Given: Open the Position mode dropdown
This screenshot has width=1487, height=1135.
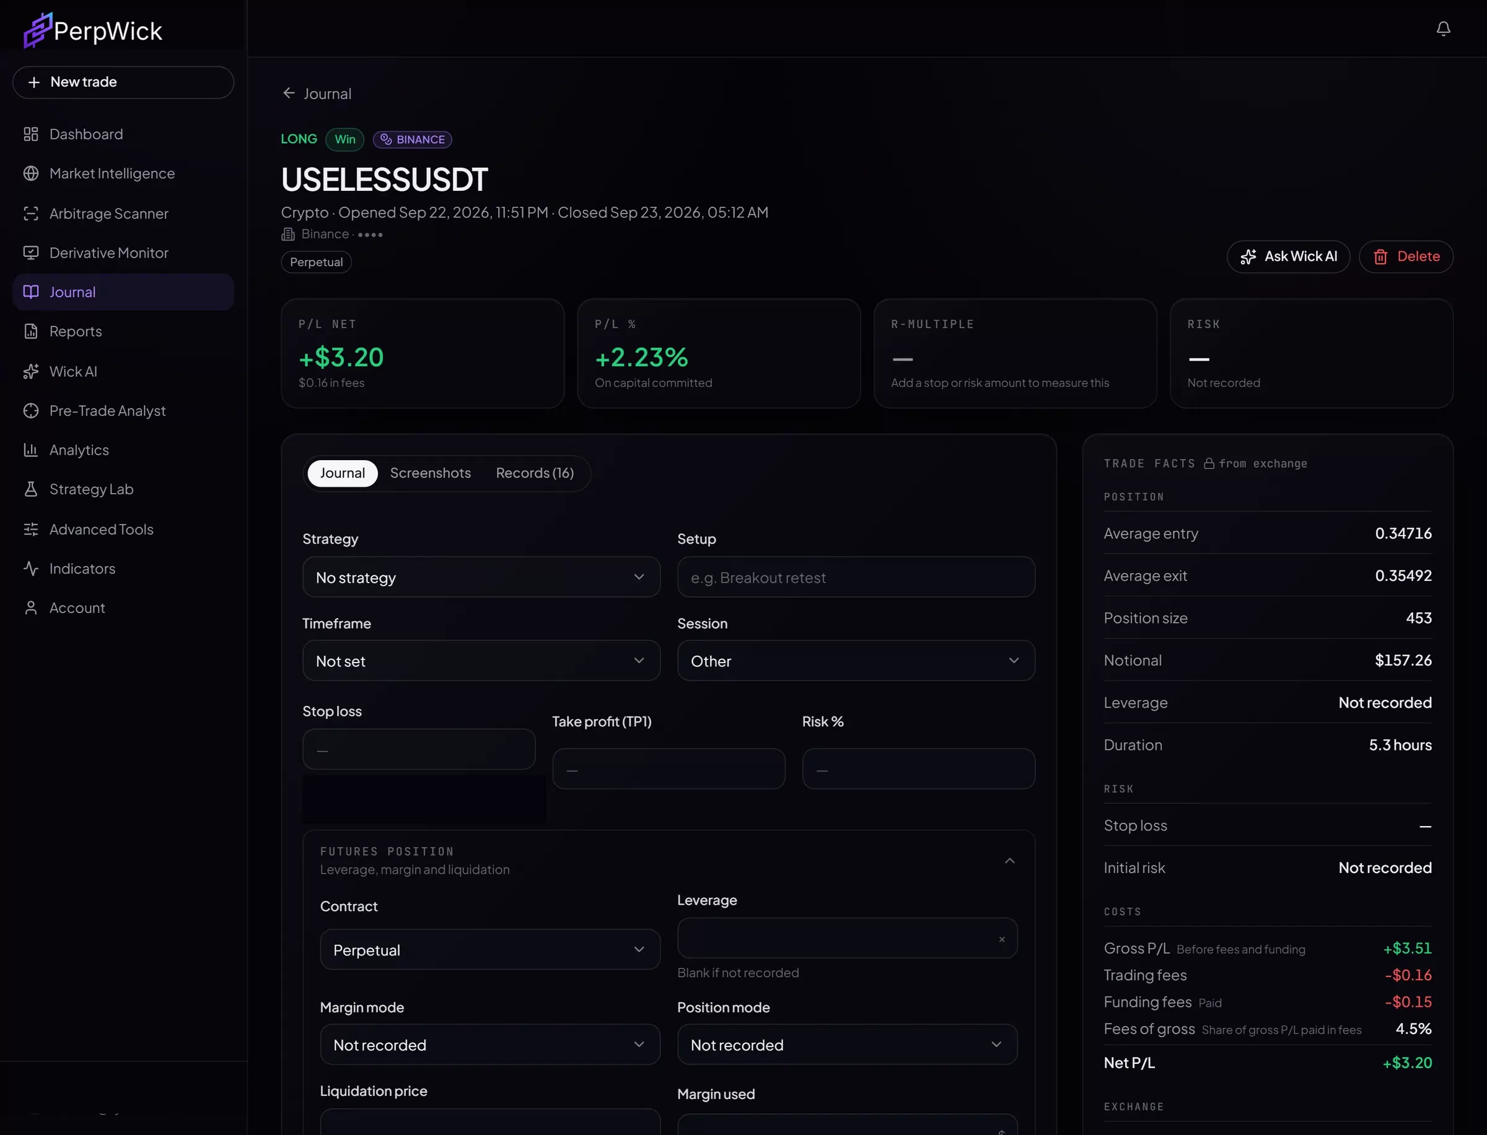Looking at the screenshot, I should coord(848,1045).
